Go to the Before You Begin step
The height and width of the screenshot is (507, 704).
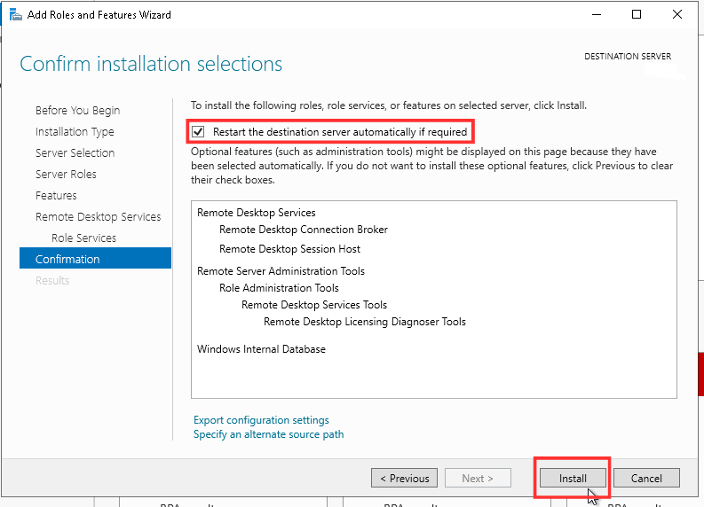(x=77, y=110)
